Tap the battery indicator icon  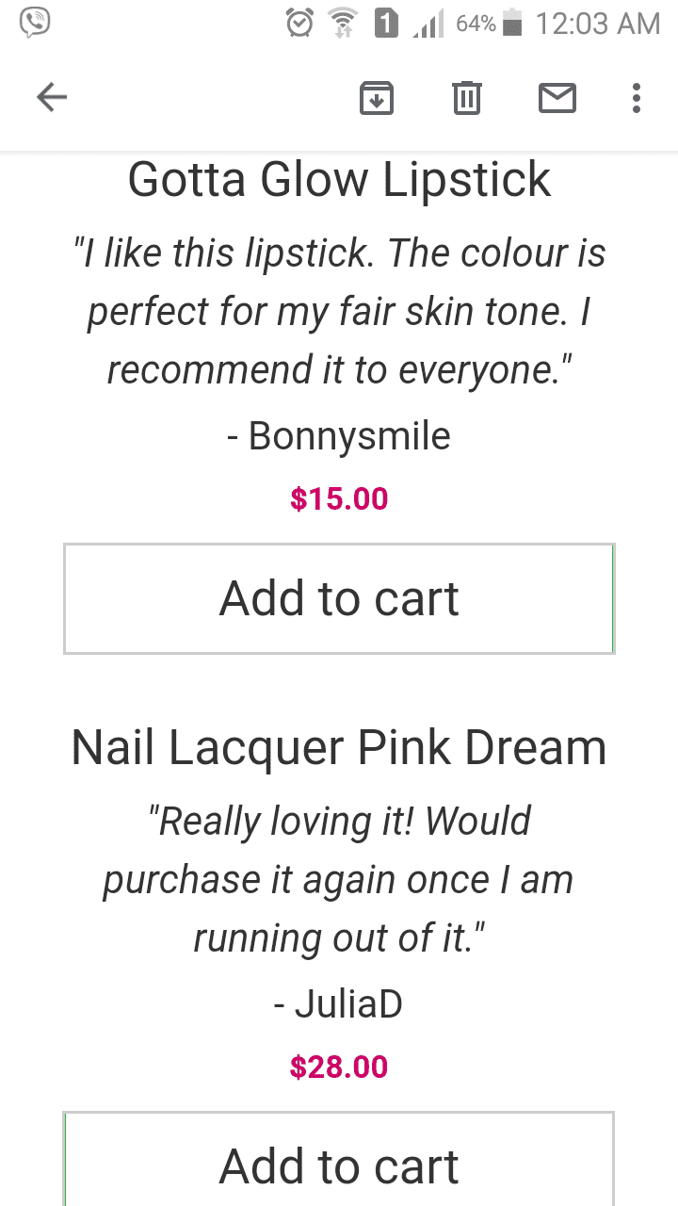(x=512, y=24)
